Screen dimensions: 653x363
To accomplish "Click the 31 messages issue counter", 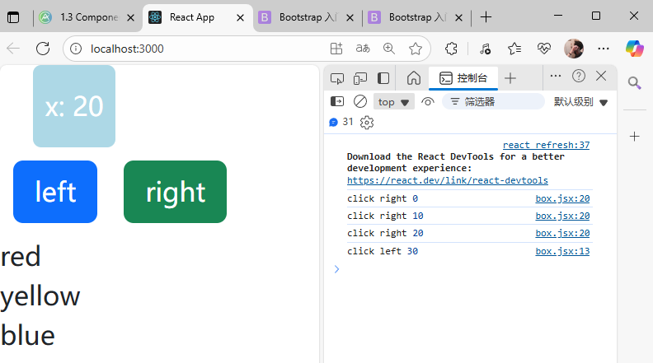I will tap(341, 122).
